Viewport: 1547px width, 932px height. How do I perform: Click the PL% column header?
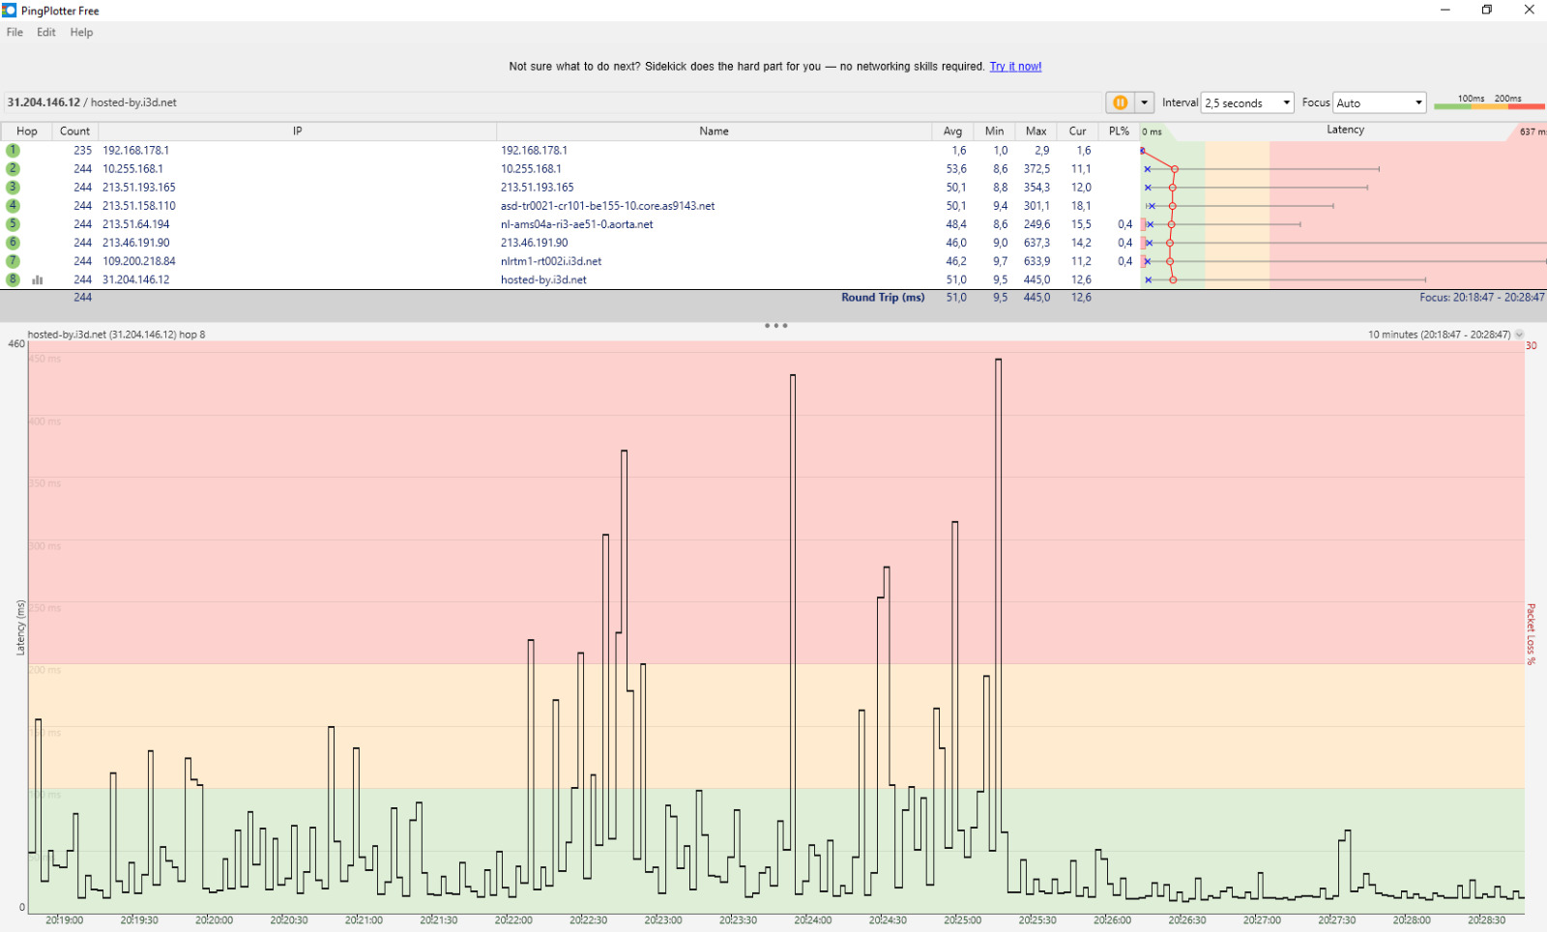(x=1119, y=131)
